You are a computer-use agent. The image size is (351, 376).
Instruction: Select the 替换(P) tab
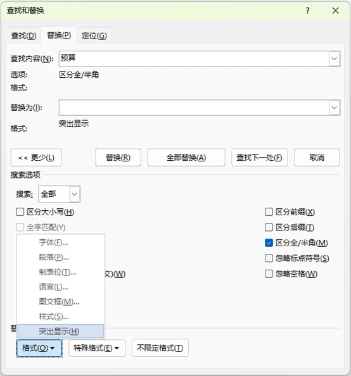pos(59,35)
